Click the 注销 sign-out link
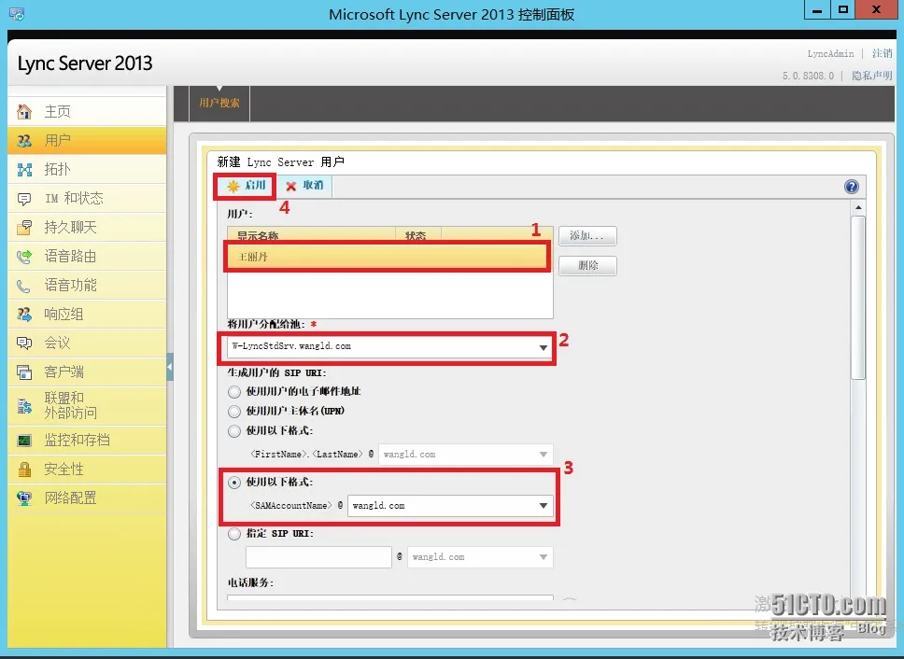The height and width of the screenshot is (659, 904). [883, 53]
